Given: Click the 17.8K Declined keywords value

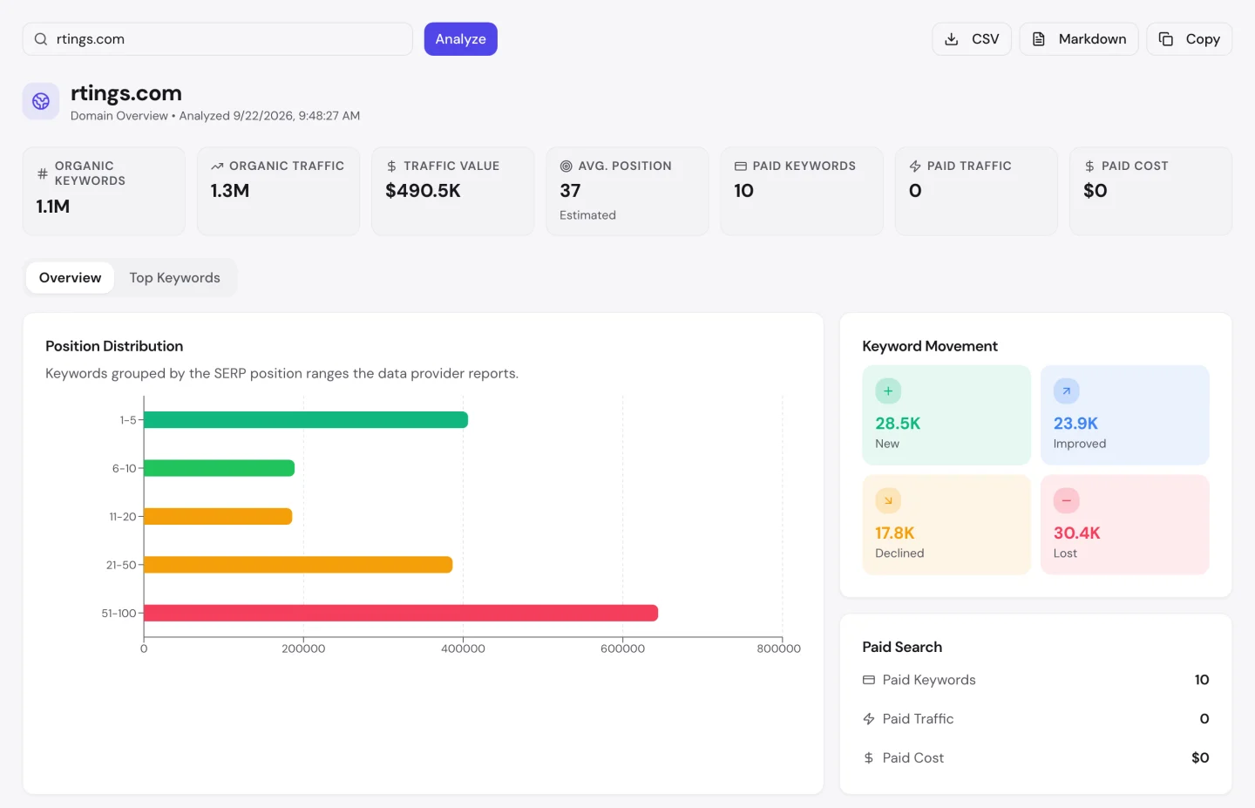Looking at the screenshot, I should [x=895, y=533].
